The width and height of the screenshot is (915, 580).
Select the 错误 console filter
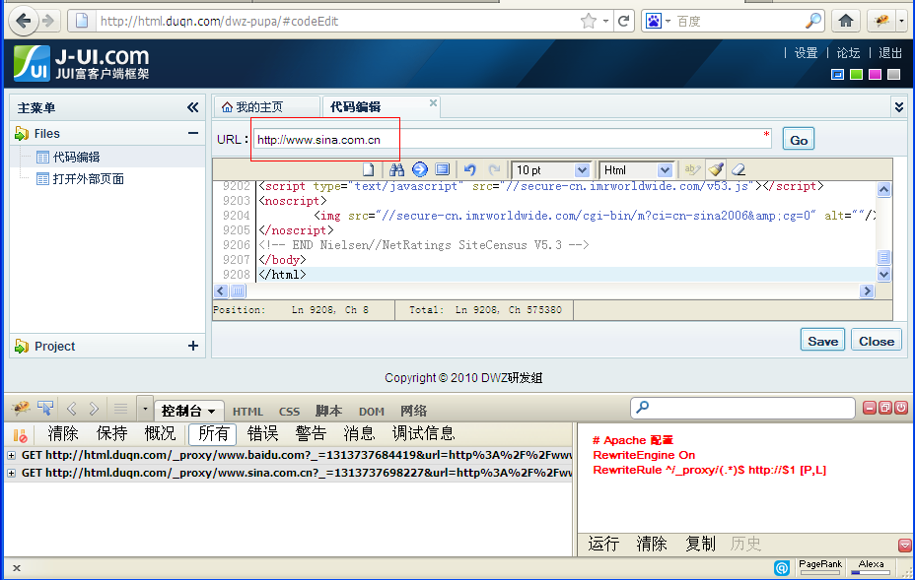click(x=262, y=433)
